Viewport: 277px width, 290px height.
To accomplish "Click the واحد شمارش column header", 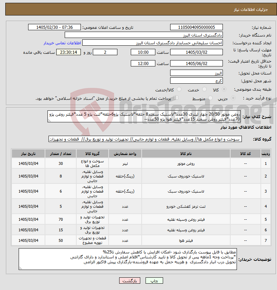I will tap(125, 154).
